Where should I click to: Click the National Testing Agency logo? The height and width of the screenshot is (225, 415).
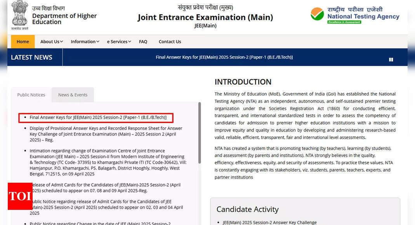pyautogui.click(x=355, y=15)
